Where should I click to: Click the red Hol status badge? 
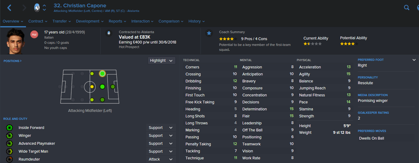(34, 35)
